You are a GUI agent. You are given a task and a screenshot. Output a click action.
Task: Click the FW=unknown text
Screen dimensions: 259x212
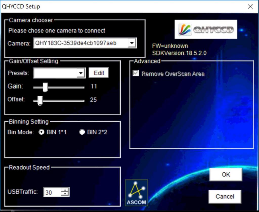coord(170,46)
